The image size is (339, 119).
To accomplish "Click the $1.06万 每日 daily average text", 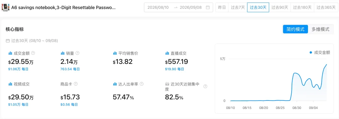I will pos(19,69).
